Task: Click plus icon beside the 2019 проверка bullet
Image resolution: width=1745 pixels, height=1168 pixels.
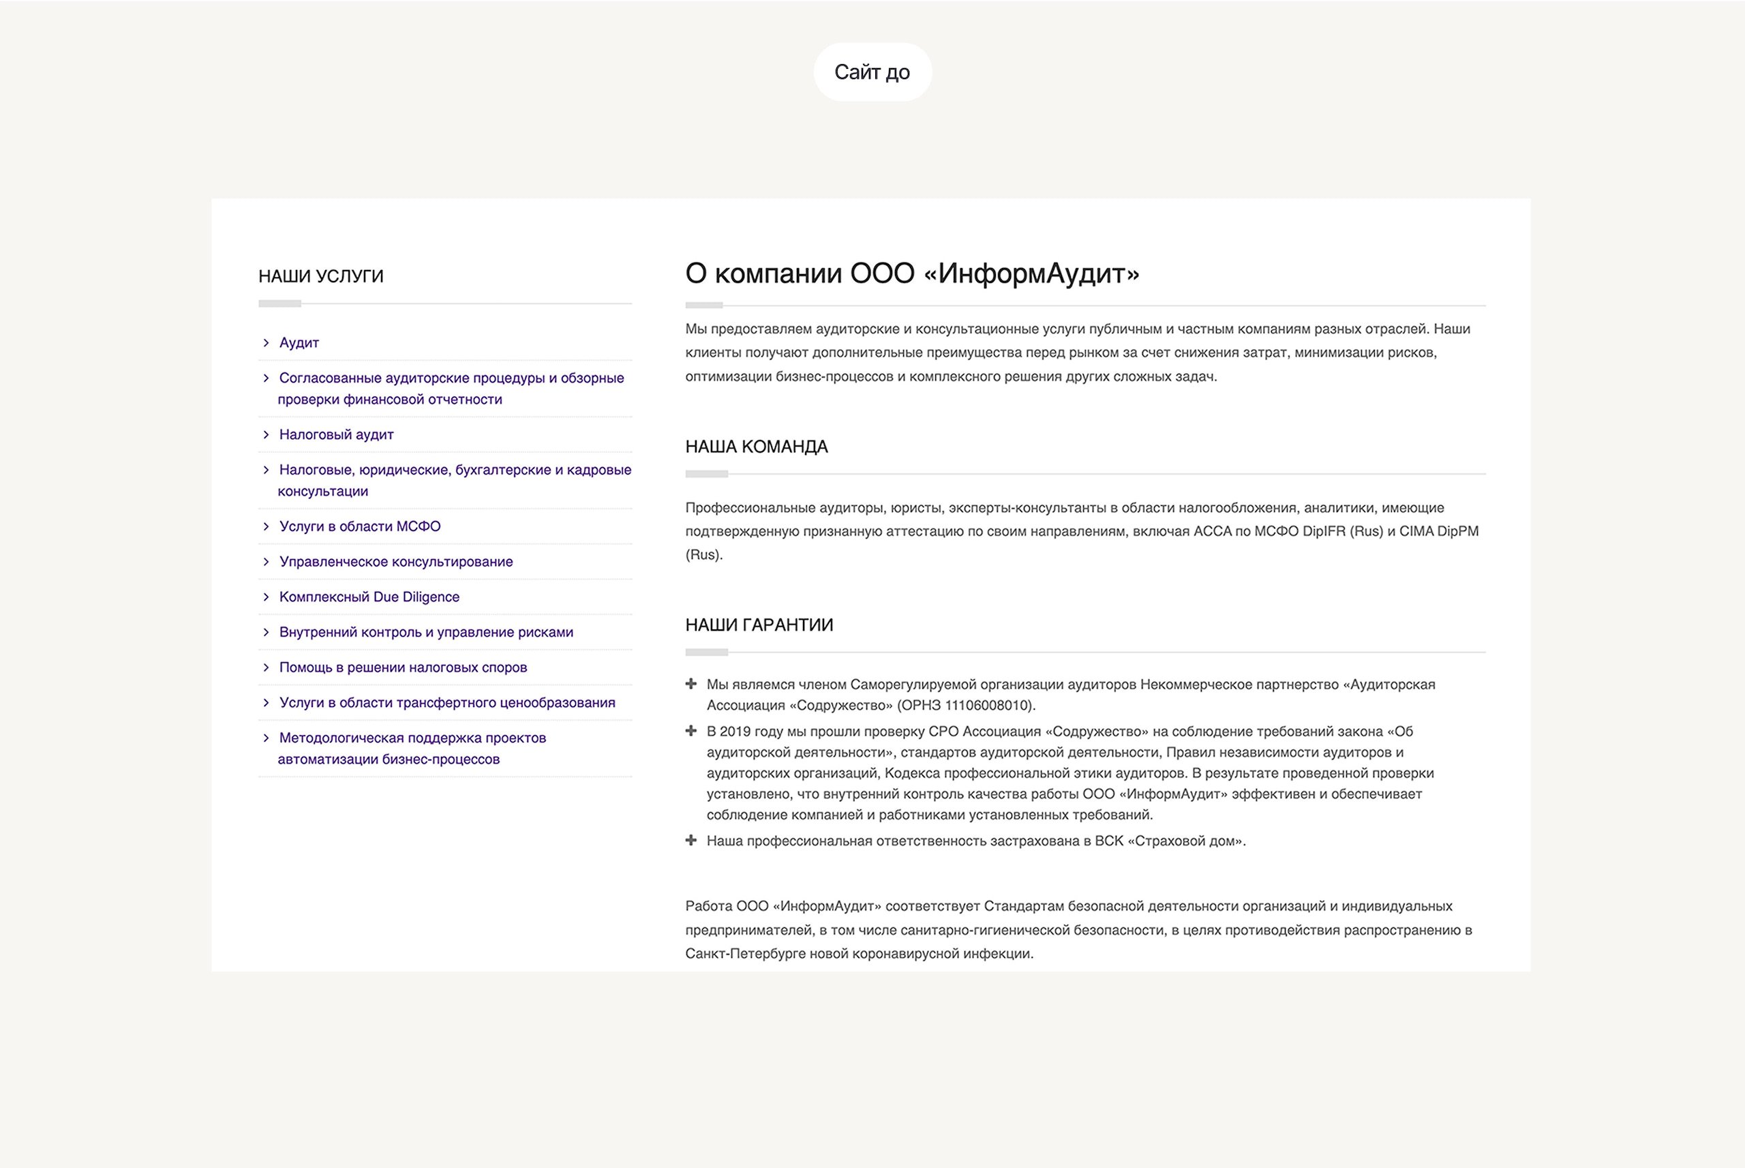Action: (691, 731)
